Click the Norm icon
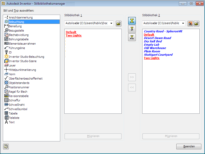 tap(6, 74)
